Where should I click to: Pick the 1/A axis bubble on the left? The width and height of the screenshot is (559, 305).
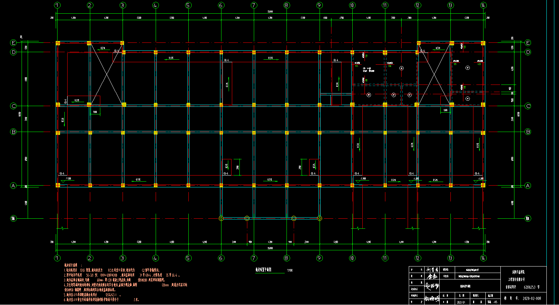pyautogui.click(x=14, y=218)
